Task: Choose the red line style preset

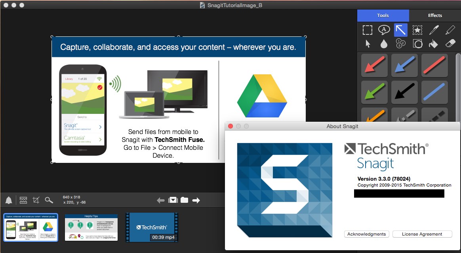Action: coord(434,65)
